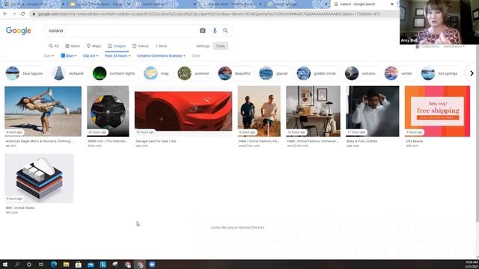Viewport: 479px width, 269px height.
Task: Open the Creative Commons licenses dropdown
Action: (161, 56)
